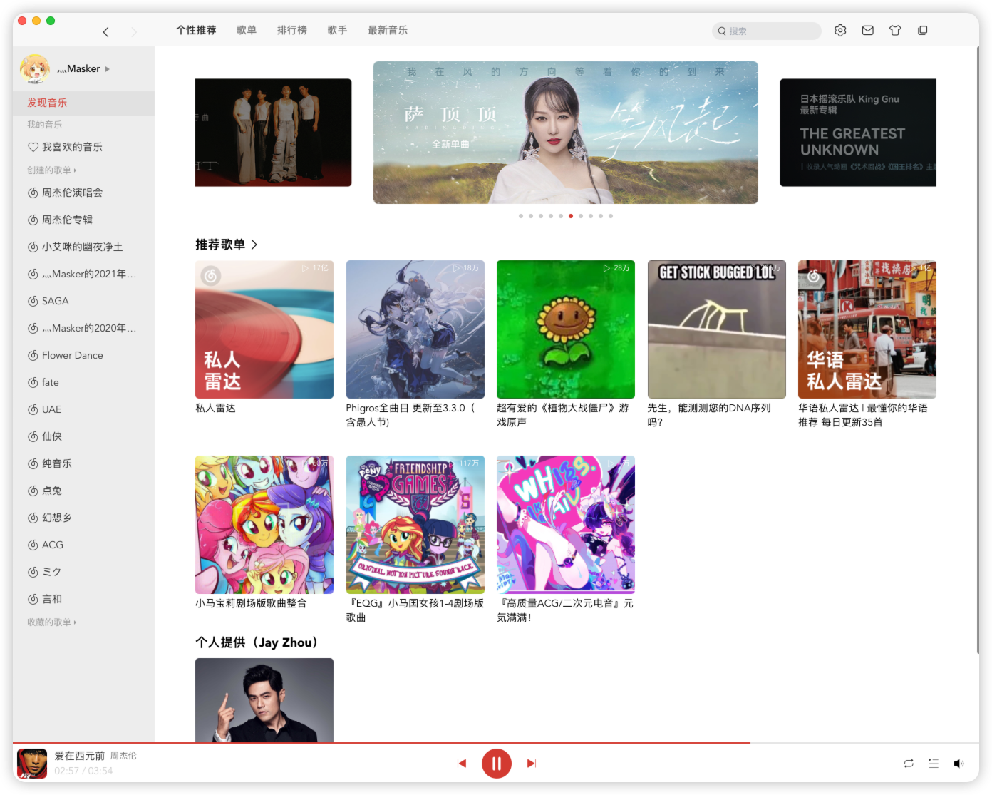Open the 点兔 playlist
The height and width of the screenshot is (795, 992).
click(x=83, y=491)
